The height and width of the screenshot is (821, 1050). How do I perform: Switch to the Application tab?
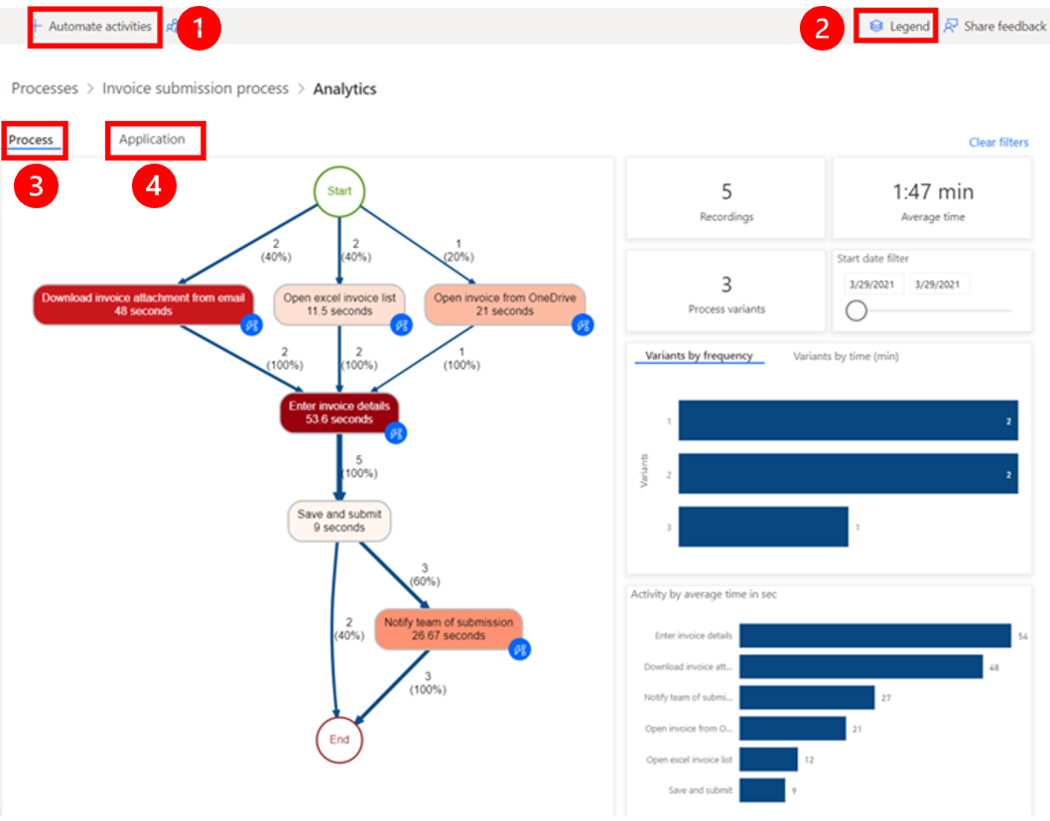click(x=155, y=139)
